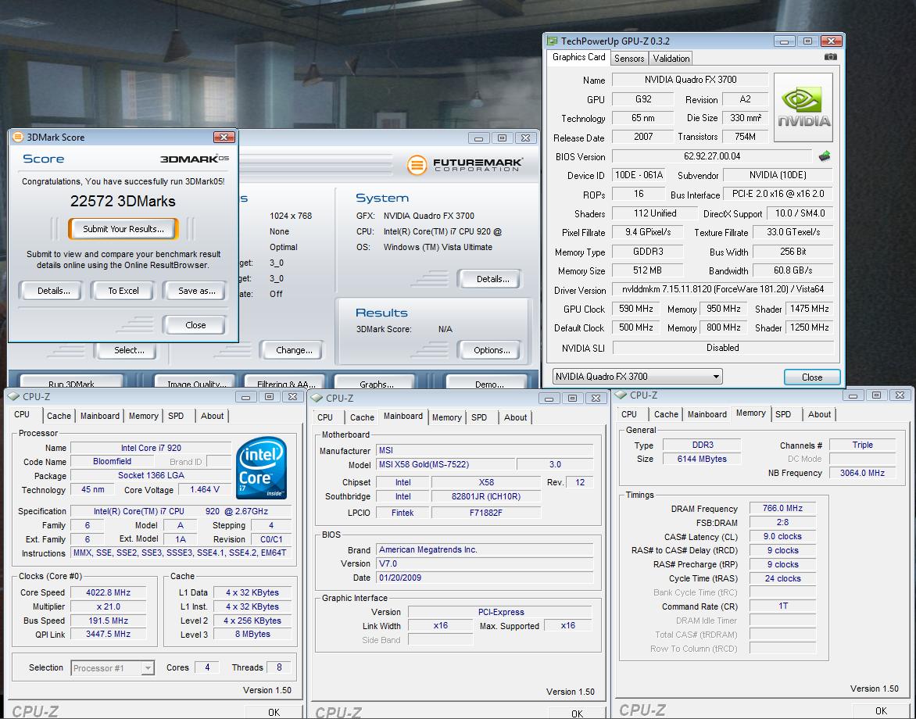Switch to the Validation tab in GPU-Z
Screen dimensions: 916x719
671,59
